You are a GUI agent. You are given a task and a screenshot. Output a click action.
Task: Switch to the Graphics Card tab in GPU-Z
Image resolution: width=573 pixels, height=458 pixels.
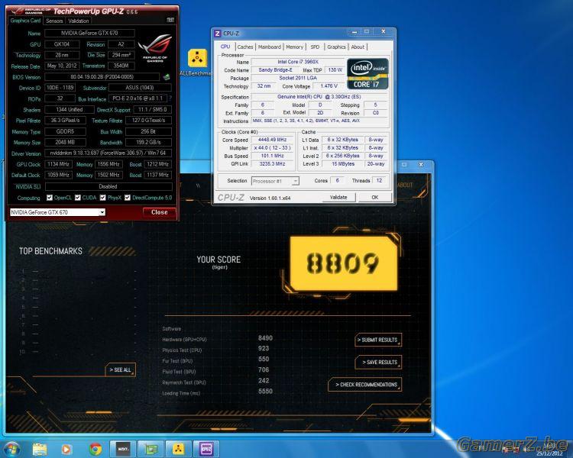25,21
